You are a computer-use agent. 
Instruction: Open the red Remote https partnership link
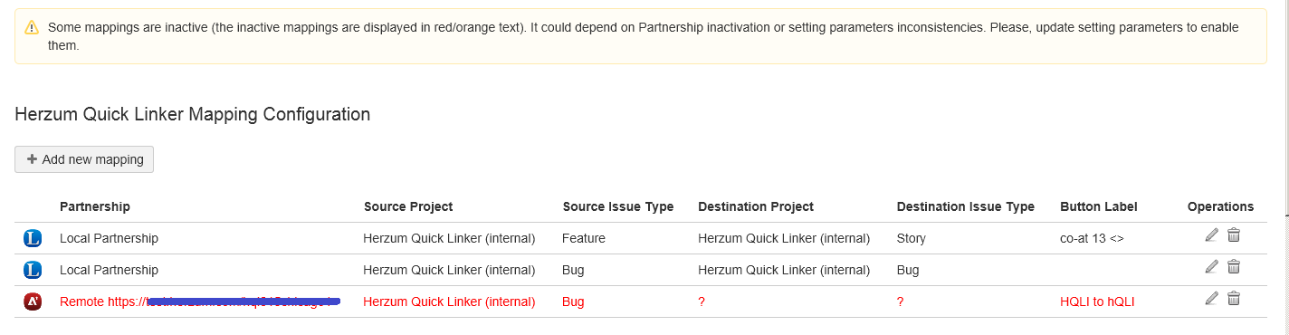pyautogui.click(x=200, y=301)
